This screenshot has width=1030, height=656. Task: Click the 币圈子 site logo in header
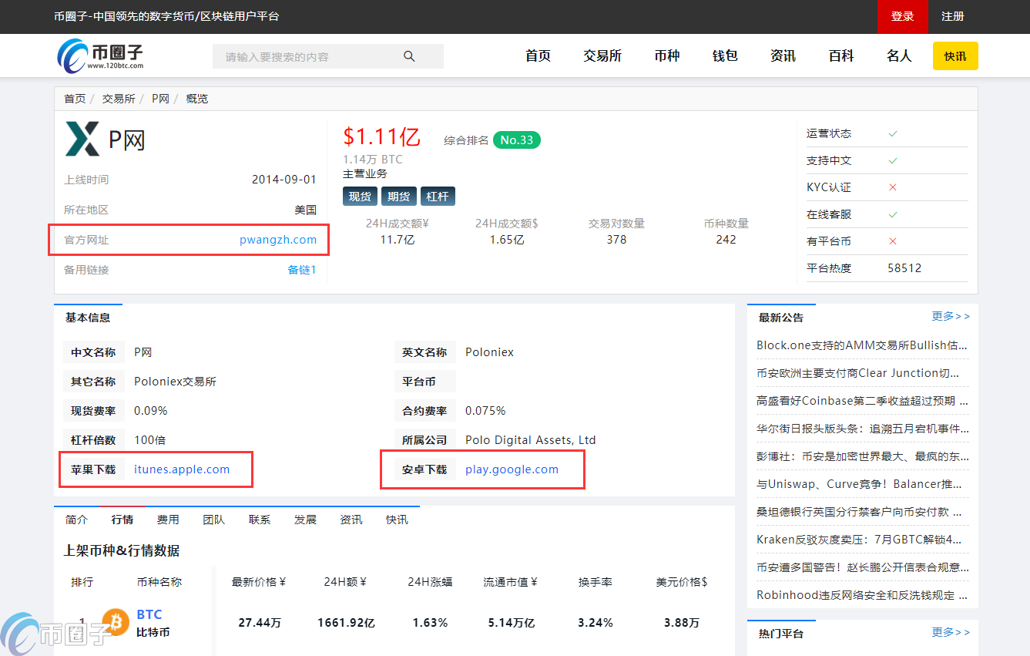pos(100,56)
